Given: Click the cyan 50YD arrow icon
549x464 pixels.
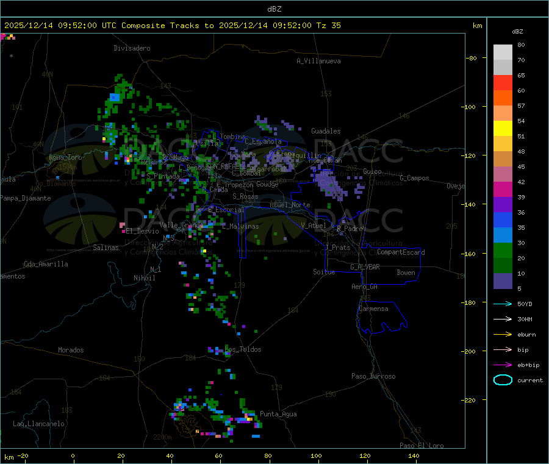Looking at the screenshot, I should (503, 304).
